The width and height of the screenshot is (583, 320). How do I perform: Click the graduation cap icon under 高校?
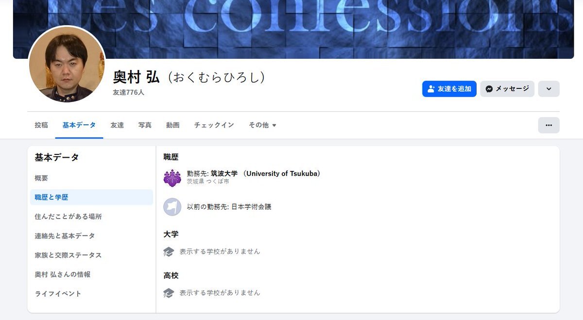tap(169, 293)
